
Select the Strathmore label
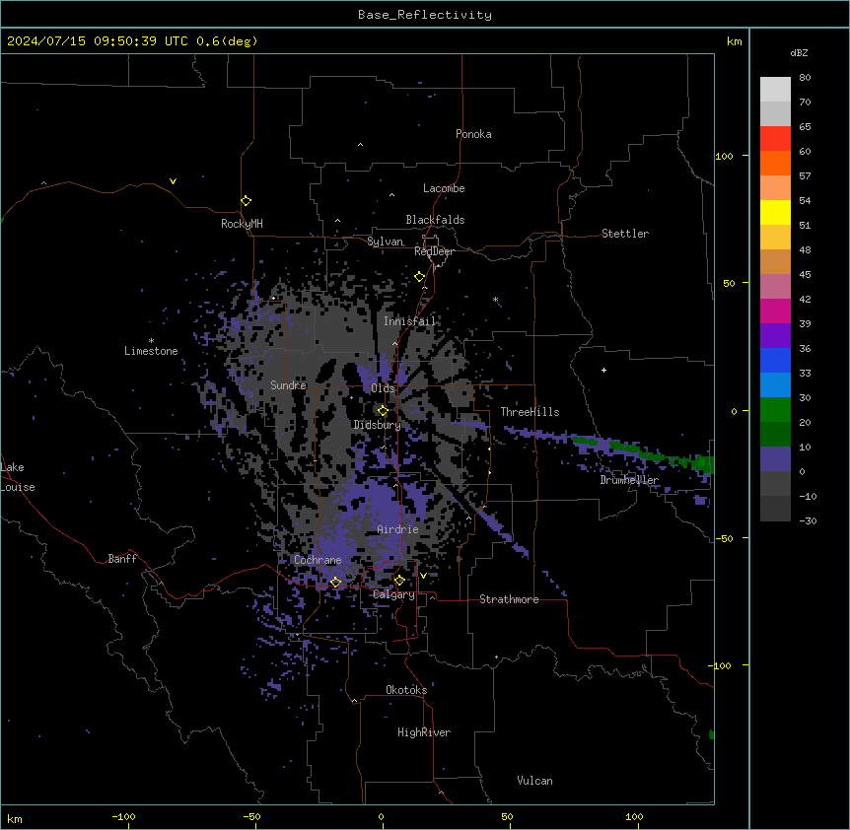(x=509, y=599)
